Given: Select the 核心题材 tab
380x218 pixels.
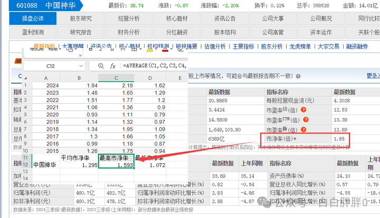Looking at the screenshot, I should [177, 18].
